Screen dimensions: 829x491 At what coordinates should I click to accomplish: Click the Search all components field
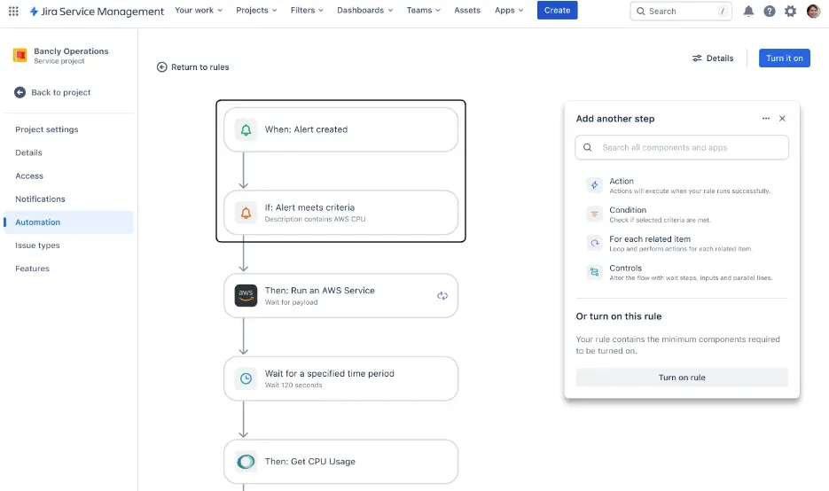tap(682, 148)
